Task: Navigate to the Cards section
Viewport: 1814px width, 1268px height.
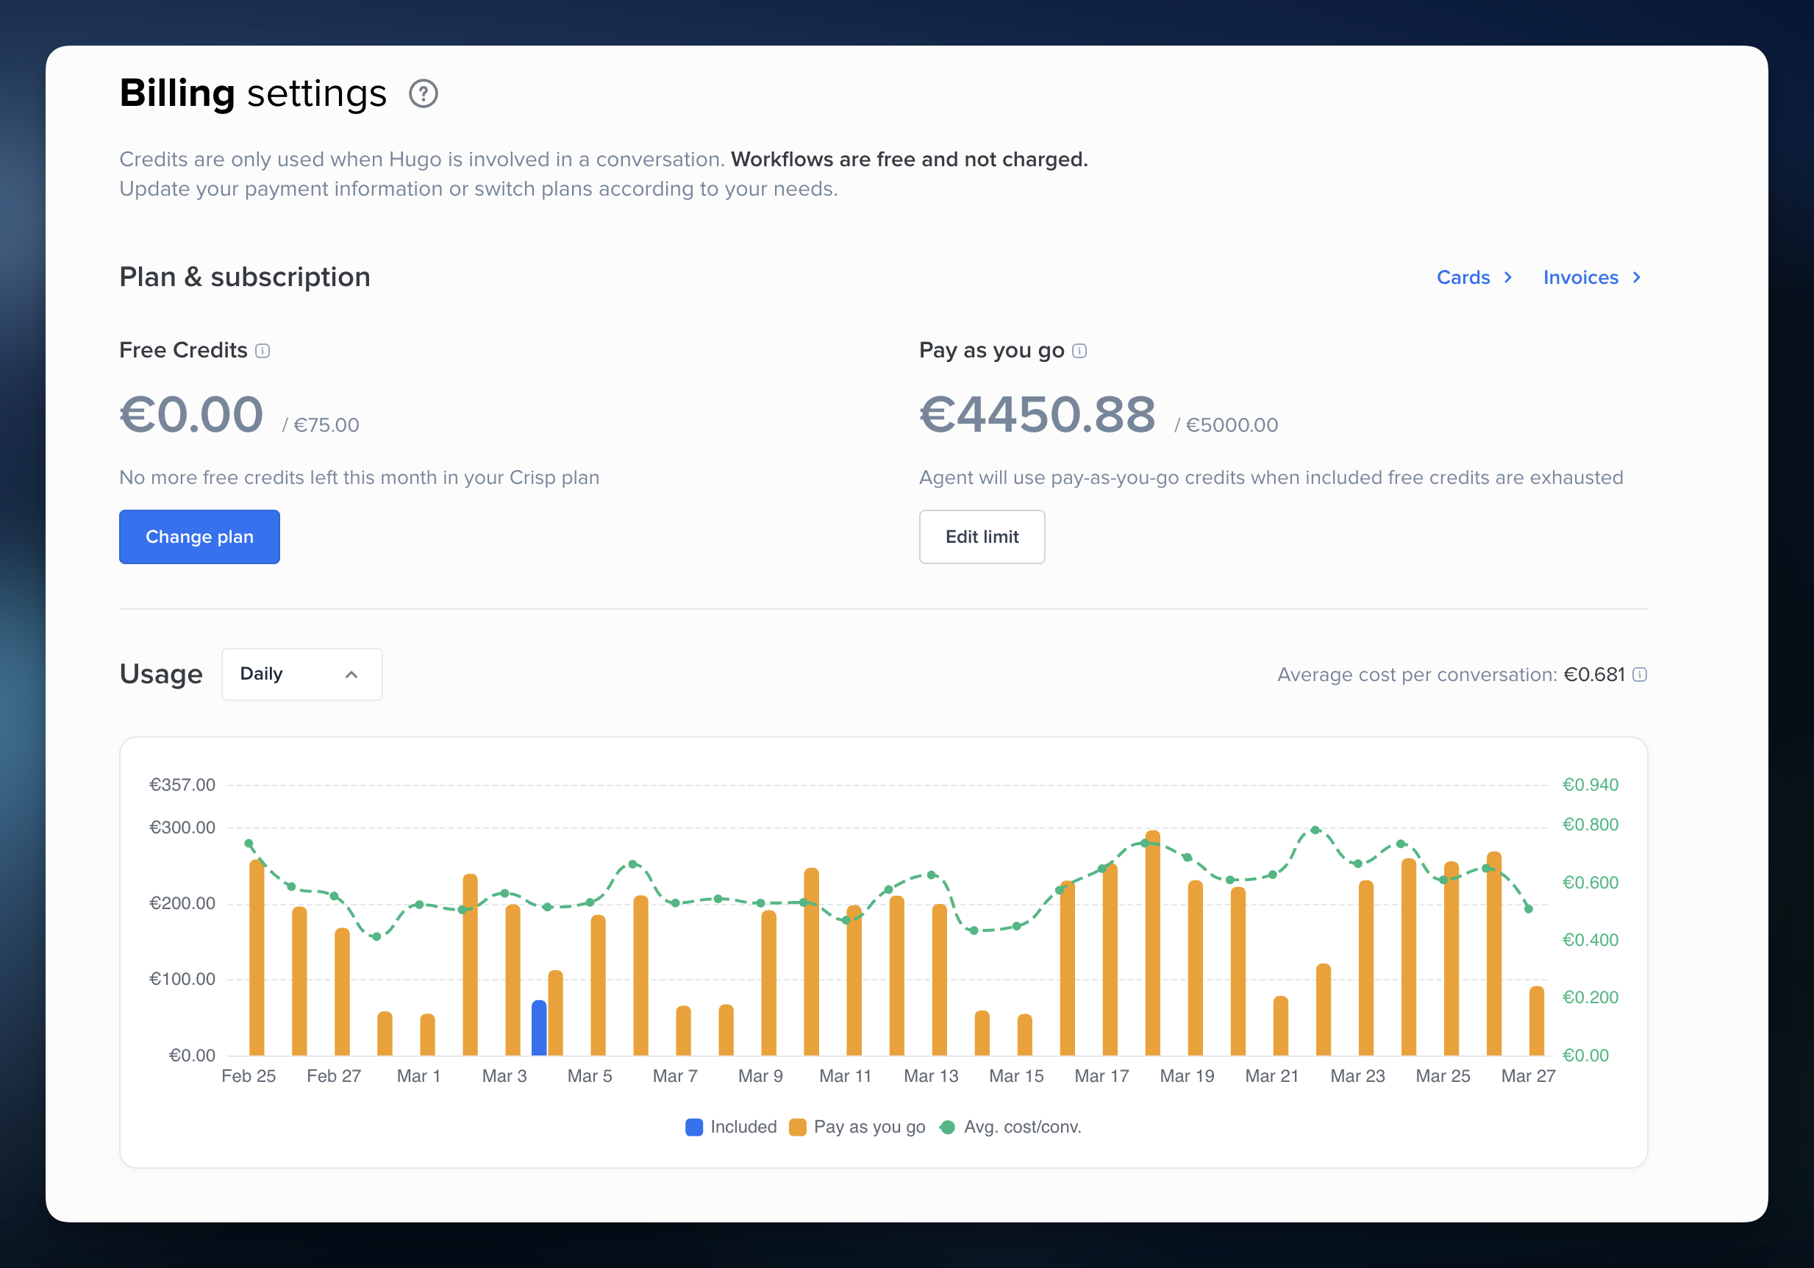Action: (x=1463, y=277)
